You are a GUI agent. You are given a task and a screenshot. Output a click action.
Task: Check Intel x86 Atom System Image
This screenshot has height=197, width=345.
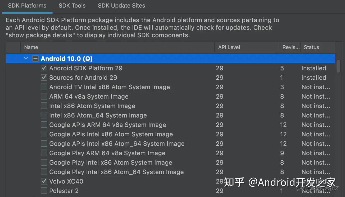pos(44,106)
